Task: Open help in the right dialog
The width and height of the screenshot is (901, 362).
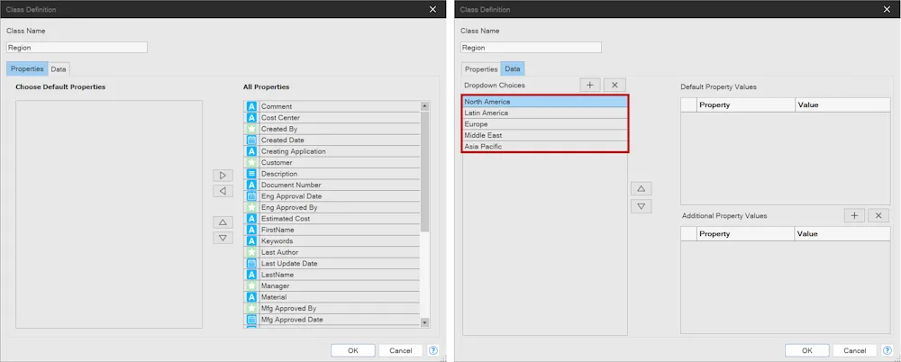Action: pos(887,350)
